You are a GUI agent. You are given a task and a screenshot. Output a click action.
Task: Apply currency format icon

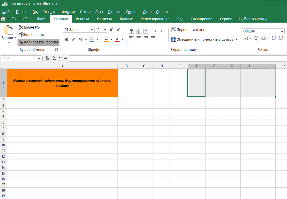pyautogui.click(x=245, y=38)
